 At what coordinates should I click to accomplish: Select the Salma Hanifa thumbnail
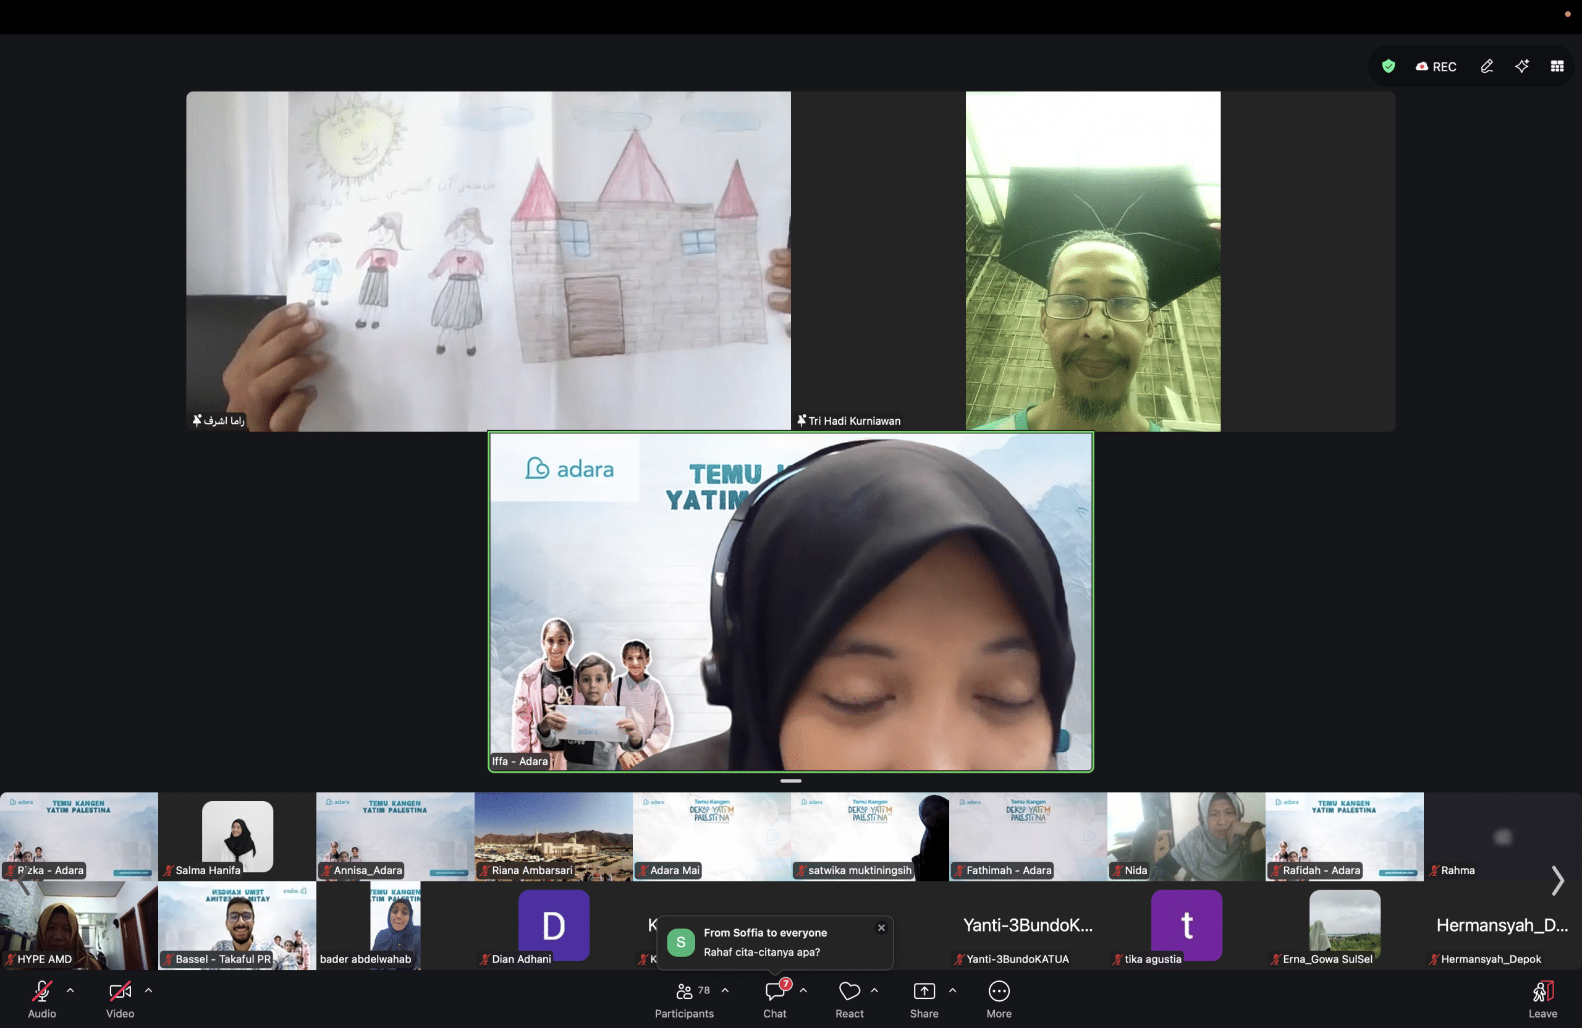237,836
